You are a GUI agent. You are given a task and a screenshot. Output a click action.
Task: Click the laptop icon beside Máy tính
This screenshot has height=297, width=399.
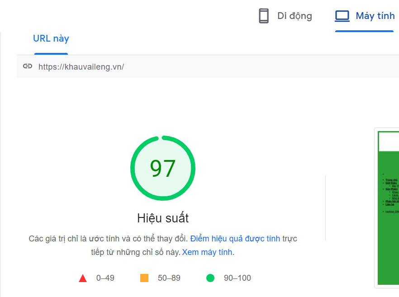342,16
